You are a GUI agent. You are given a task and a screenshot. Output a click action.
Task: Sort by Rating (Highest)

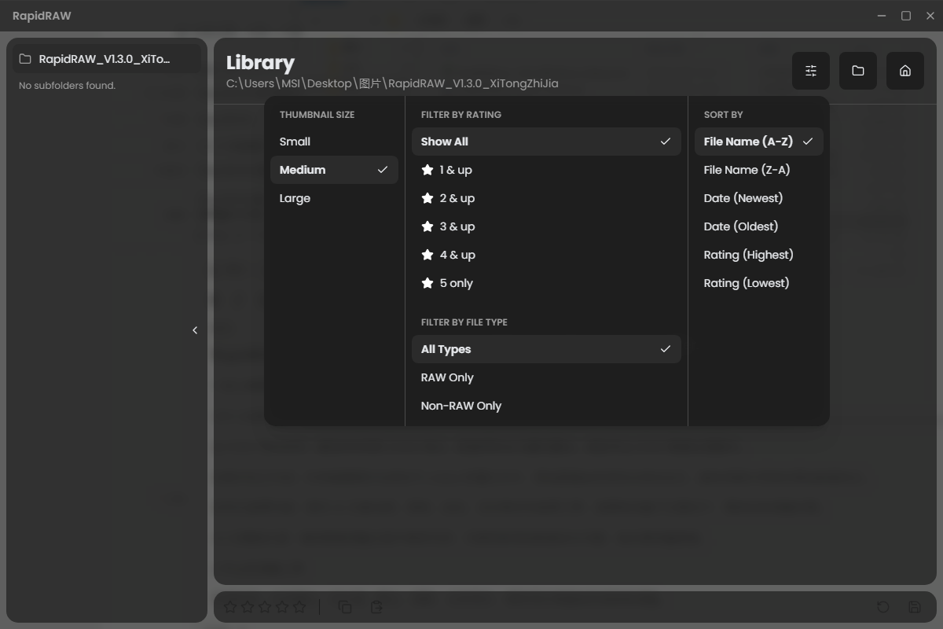748,255
